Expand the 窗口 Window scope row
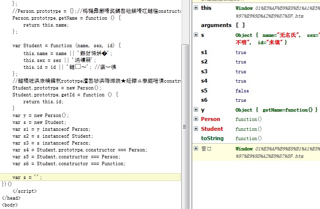This screenshot has height=209, width=320. pyautogui.click(x=196, y=148)
